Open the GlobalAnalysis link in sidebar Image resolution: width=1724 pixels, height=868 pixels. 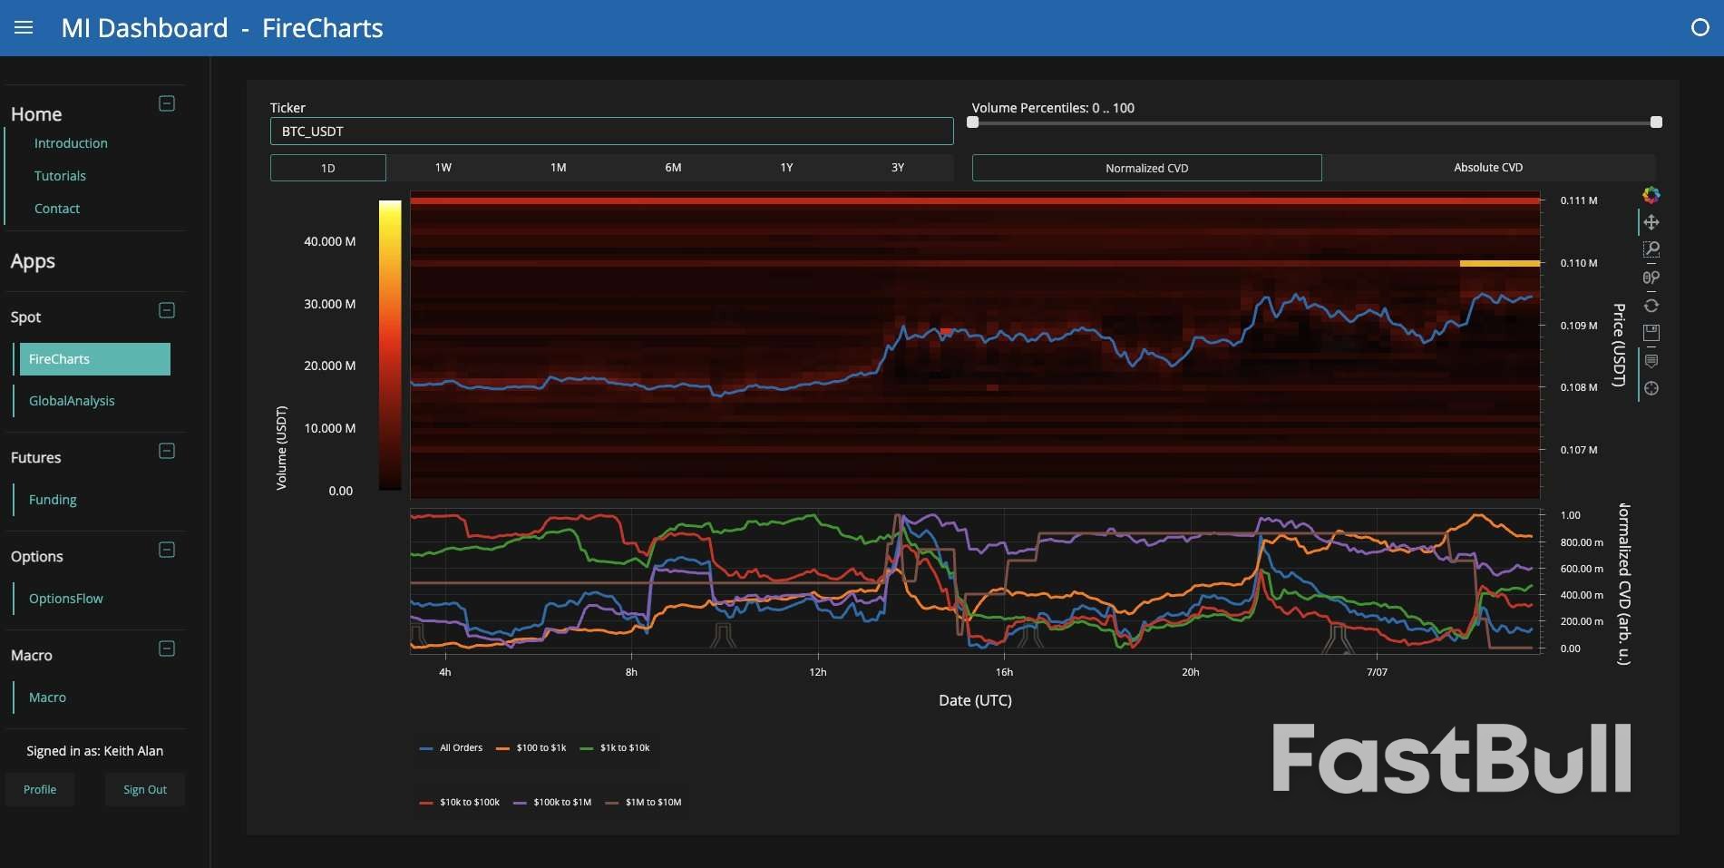(x=72, y=401)
